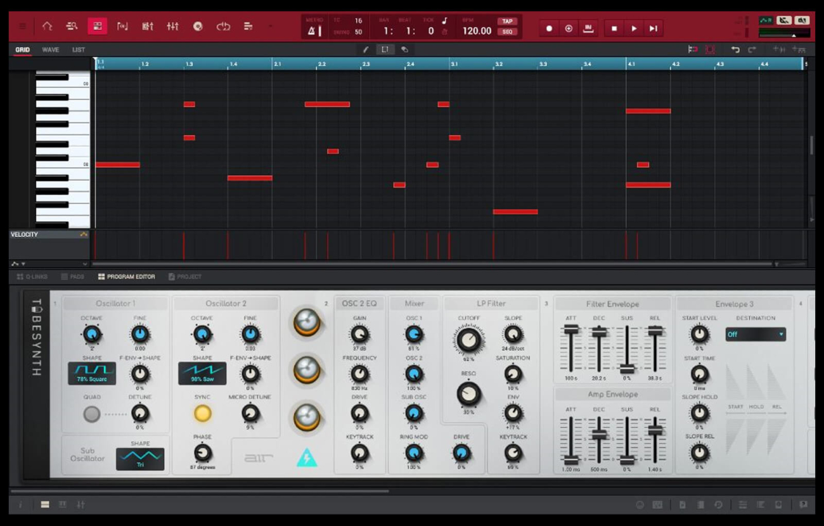This screenshot has height=526, width=824.
Task: Click the 2.1 bar marker in timeline
Action: (278, 64)
